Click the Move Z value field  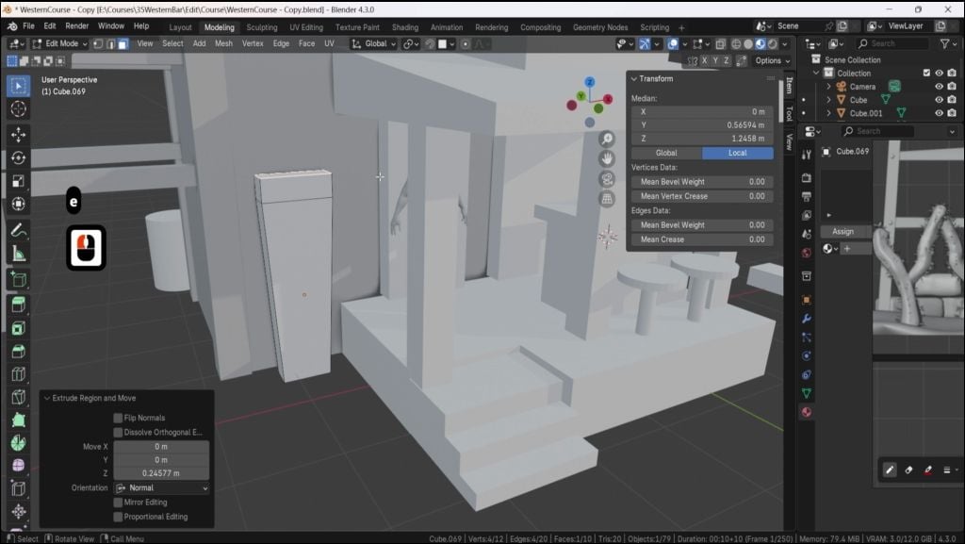[161, 473]
